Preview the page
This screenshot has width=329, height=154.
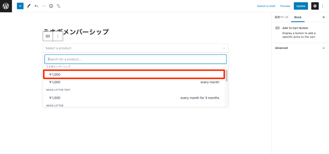click(x=285, y=6)
